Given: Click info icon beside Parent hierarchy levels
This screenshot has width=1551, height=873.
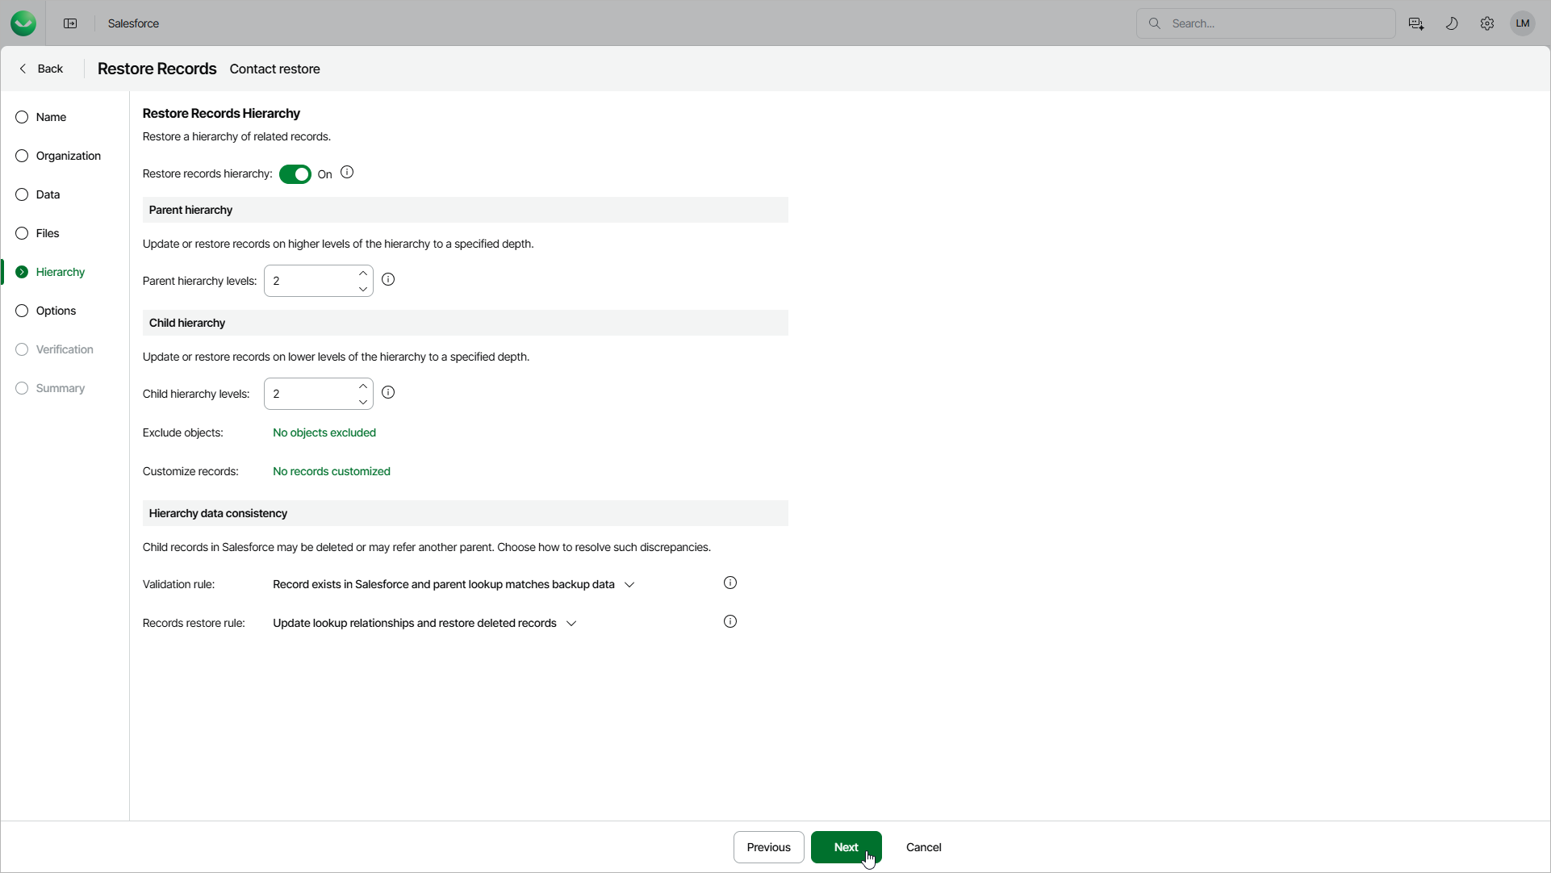Looking at the screenshot, I should coord(388,280).
